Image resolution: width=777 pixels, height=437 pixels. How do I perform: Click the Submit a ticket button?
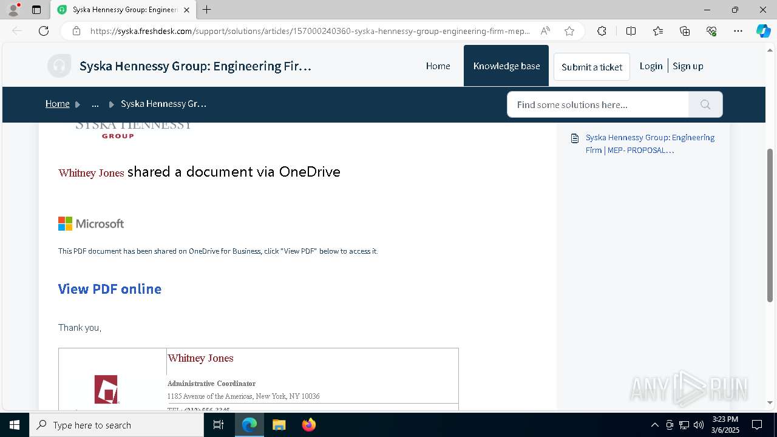click(x=592, y=67)
